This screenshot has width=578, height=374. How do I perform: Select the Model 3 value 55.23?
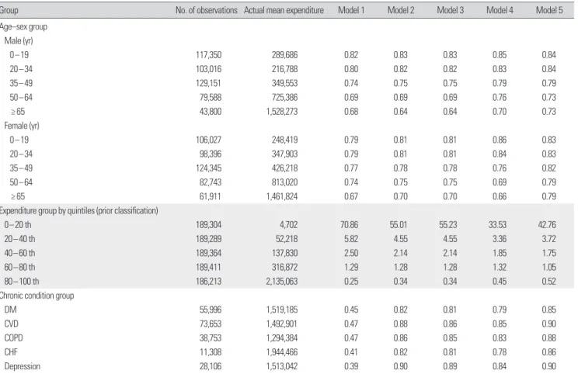pyautogui.click(x=448, y=225)
